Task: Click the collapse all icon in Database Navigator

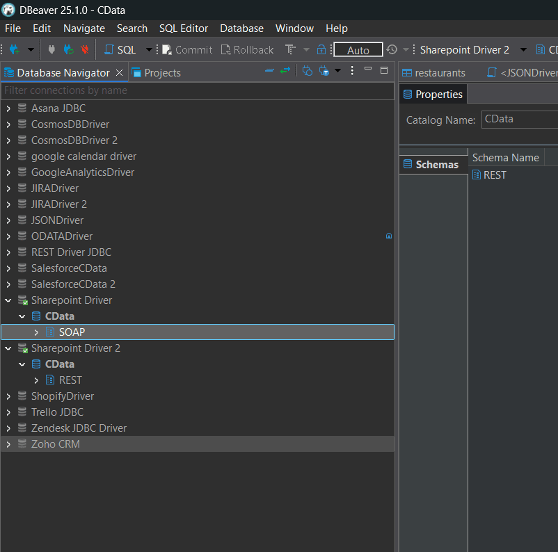Action: [269, 72]
